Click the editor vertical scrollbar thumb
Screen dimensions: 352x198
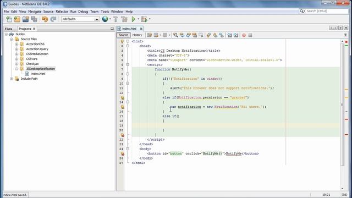(x=342, y=105)
